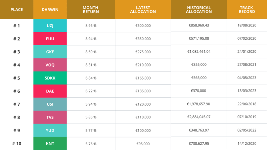Click the VOQ darwin badge
The height and width of the screenshot is (150, 267).
(50, 65)
